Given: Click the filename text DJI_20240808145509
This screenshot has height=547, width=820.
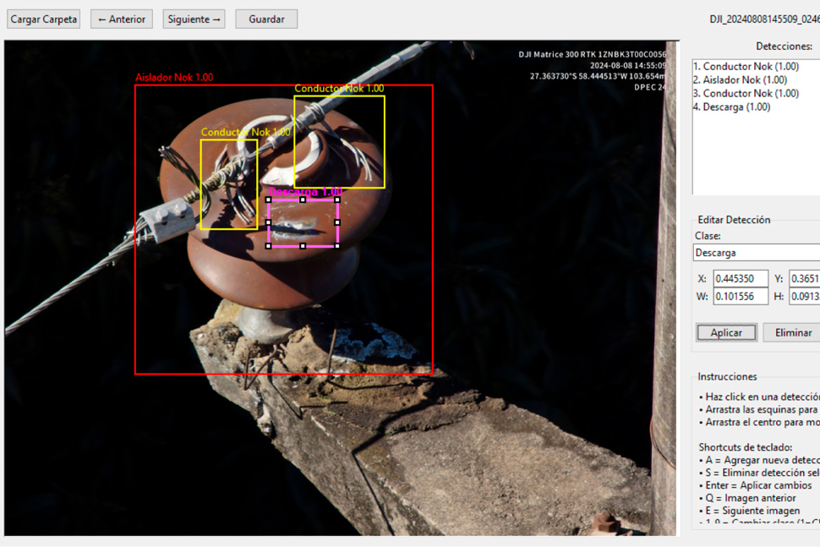Looking at the screenshot, I should [764, 19].
